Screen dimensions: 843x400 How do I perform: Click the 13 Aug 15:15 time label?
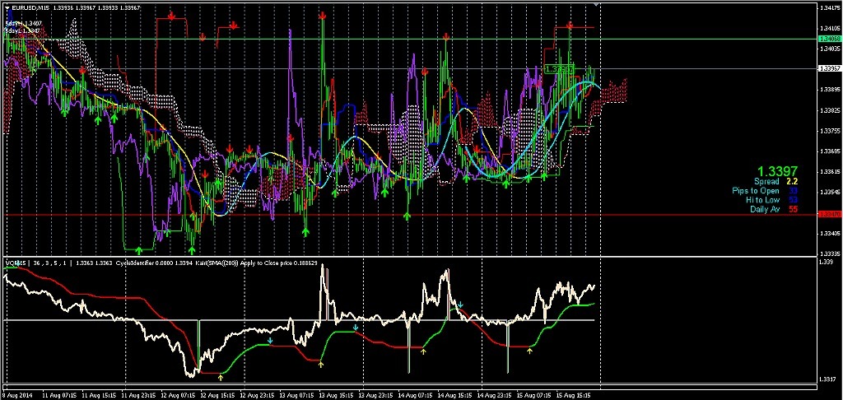pyautogui.click(x=336, y=394)
